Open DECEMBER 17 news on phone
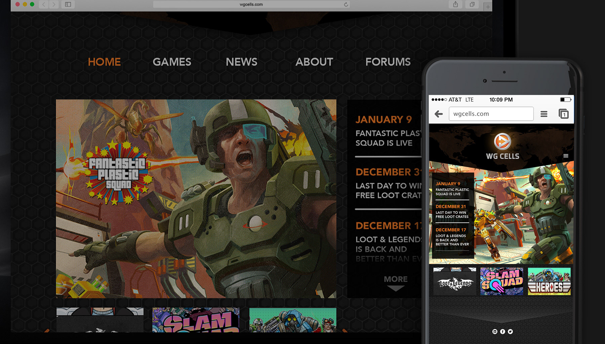 click(x=452, y=237)
